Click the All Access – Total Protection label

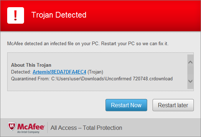86,128
